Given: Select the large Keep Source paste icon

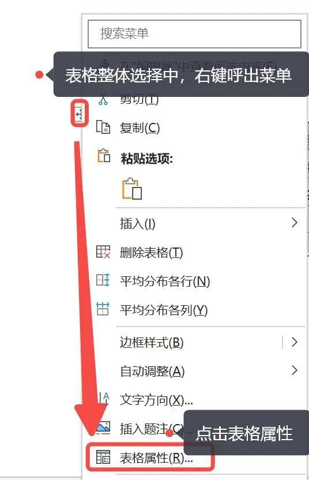Looking at the screenshot, I should [132, 188].
